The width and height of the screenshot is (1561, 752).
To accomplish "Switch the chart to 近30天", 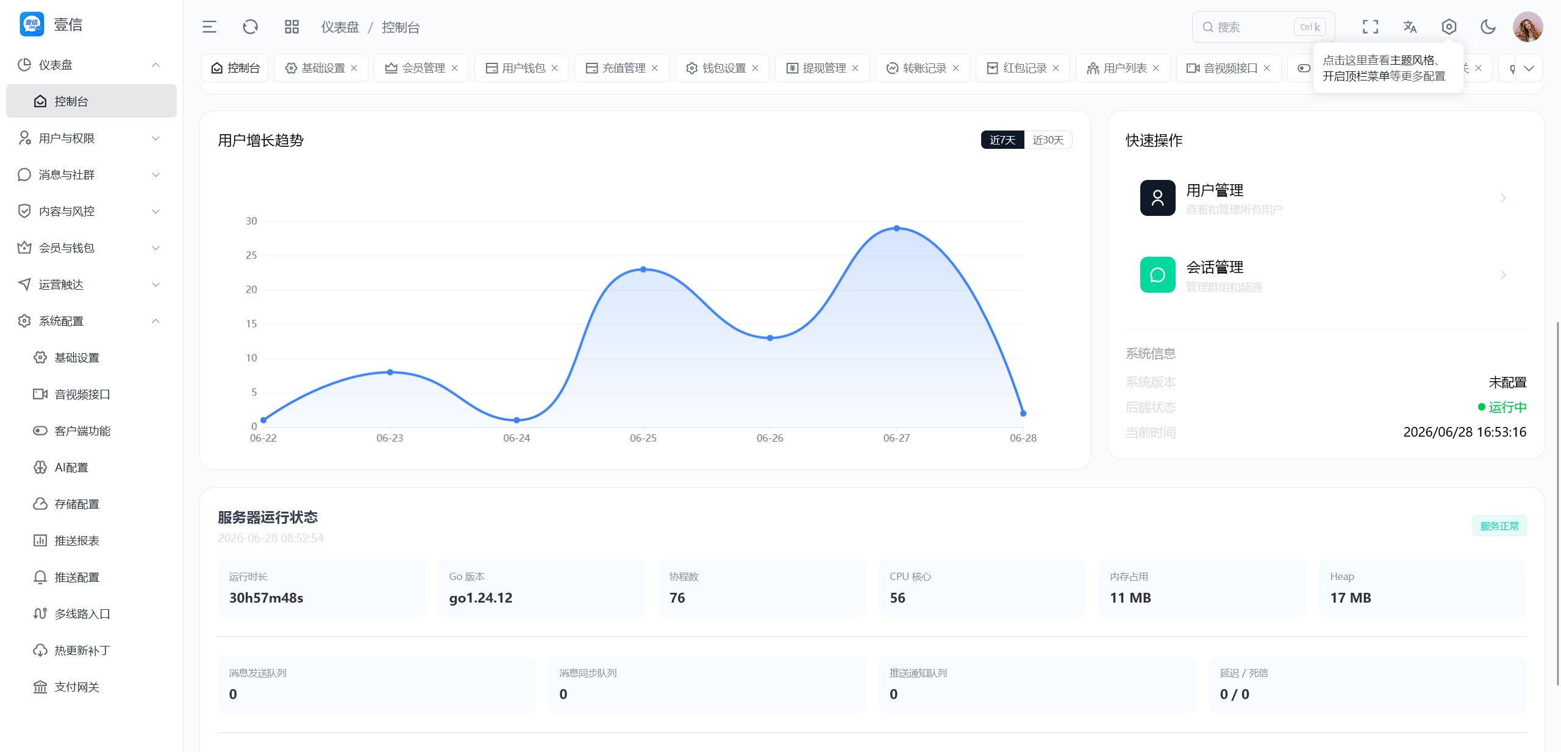I will 1048,140.
